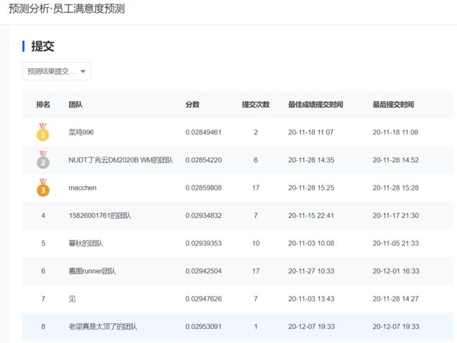Click rank number 6
Screen dimensions: 457x343
[43, 271]
